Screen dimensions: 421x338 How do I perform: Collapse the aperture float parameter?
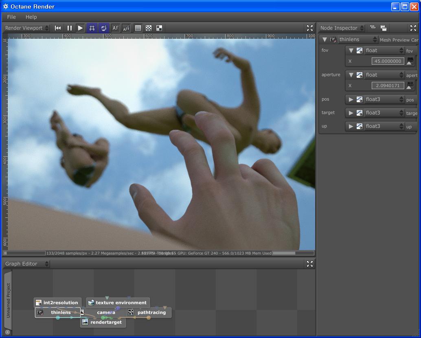coord(351,75)
